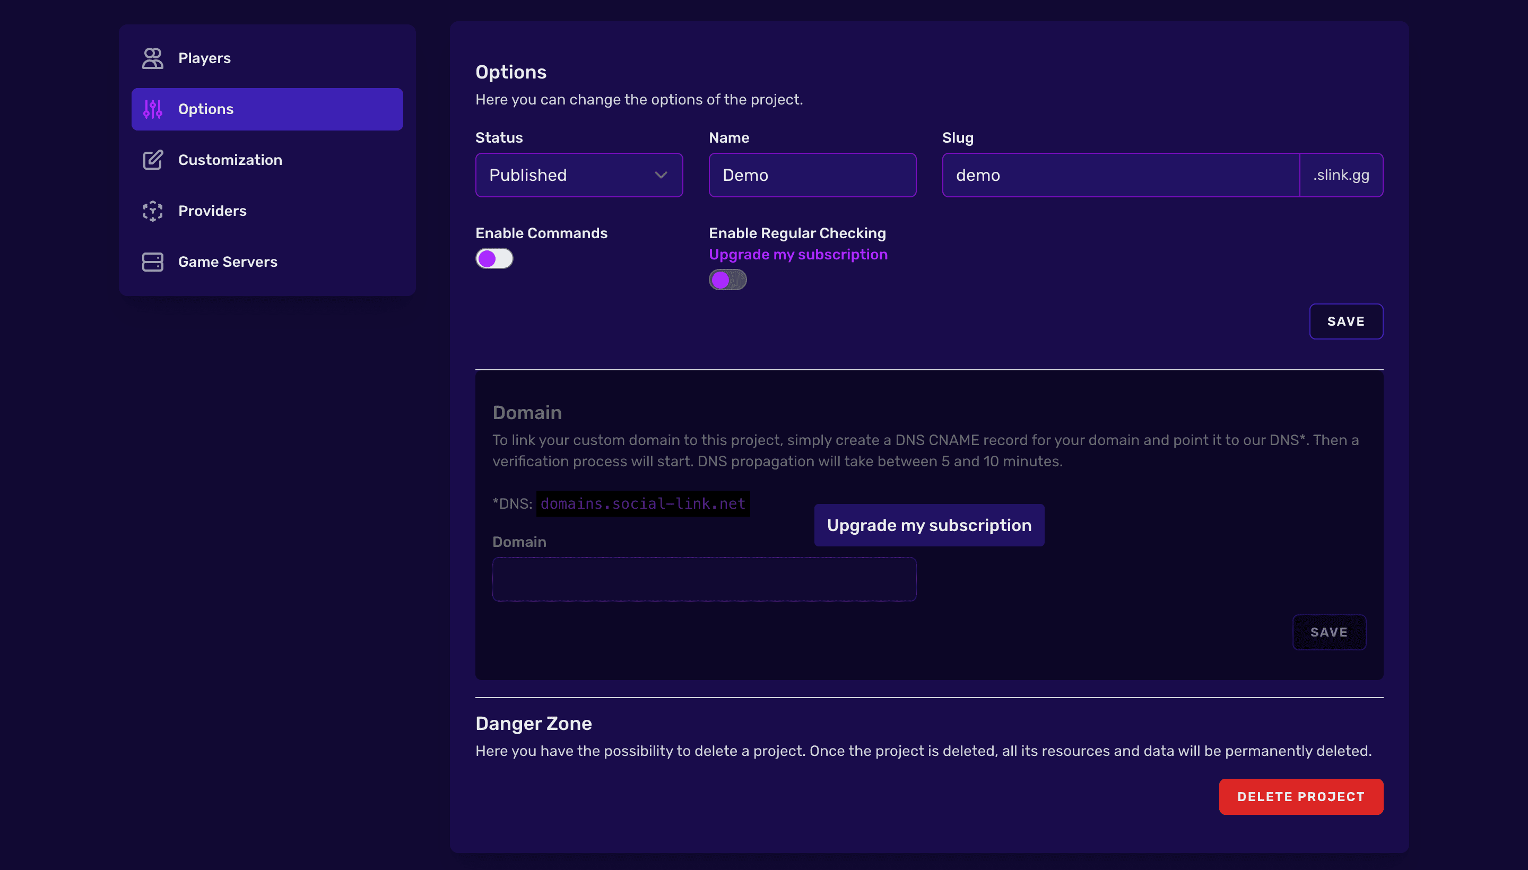Click the Game Servers server icon
Image resolution: width=1528 pixels, height=870 pixels.
click(153, 261)
